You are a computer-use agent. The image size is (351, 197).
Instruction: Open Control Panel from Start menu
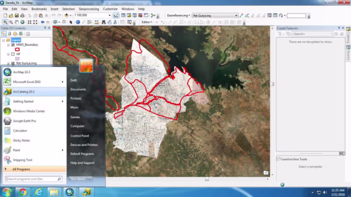click(79, 136)
